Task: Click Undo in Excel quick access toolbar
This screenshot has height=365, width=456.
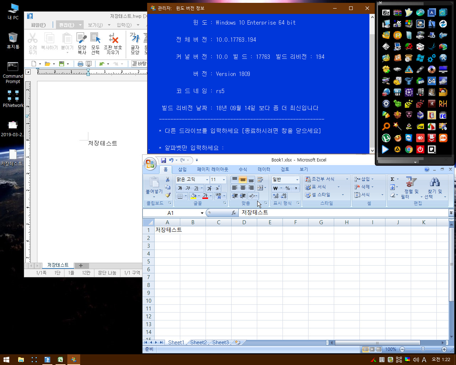Action: click(x=171, y=160)
